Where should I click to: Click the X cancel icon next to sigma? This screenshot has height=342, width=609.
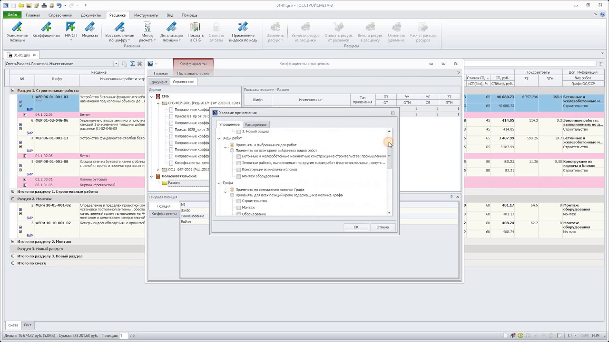(139, 64)
